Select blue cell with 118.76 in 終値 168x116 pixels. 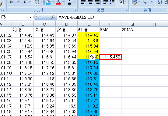(89, 90)
